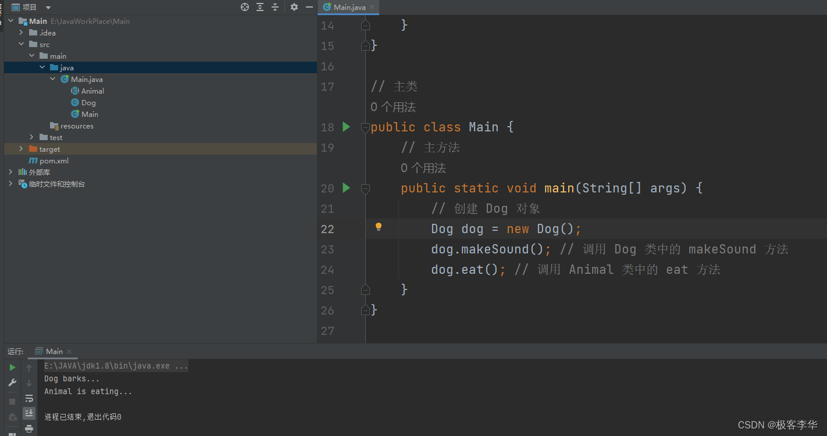The width and height of the screenshot is (827, 436).
Task: Open run configuration via wrench icon
Action: coord(12,383)
